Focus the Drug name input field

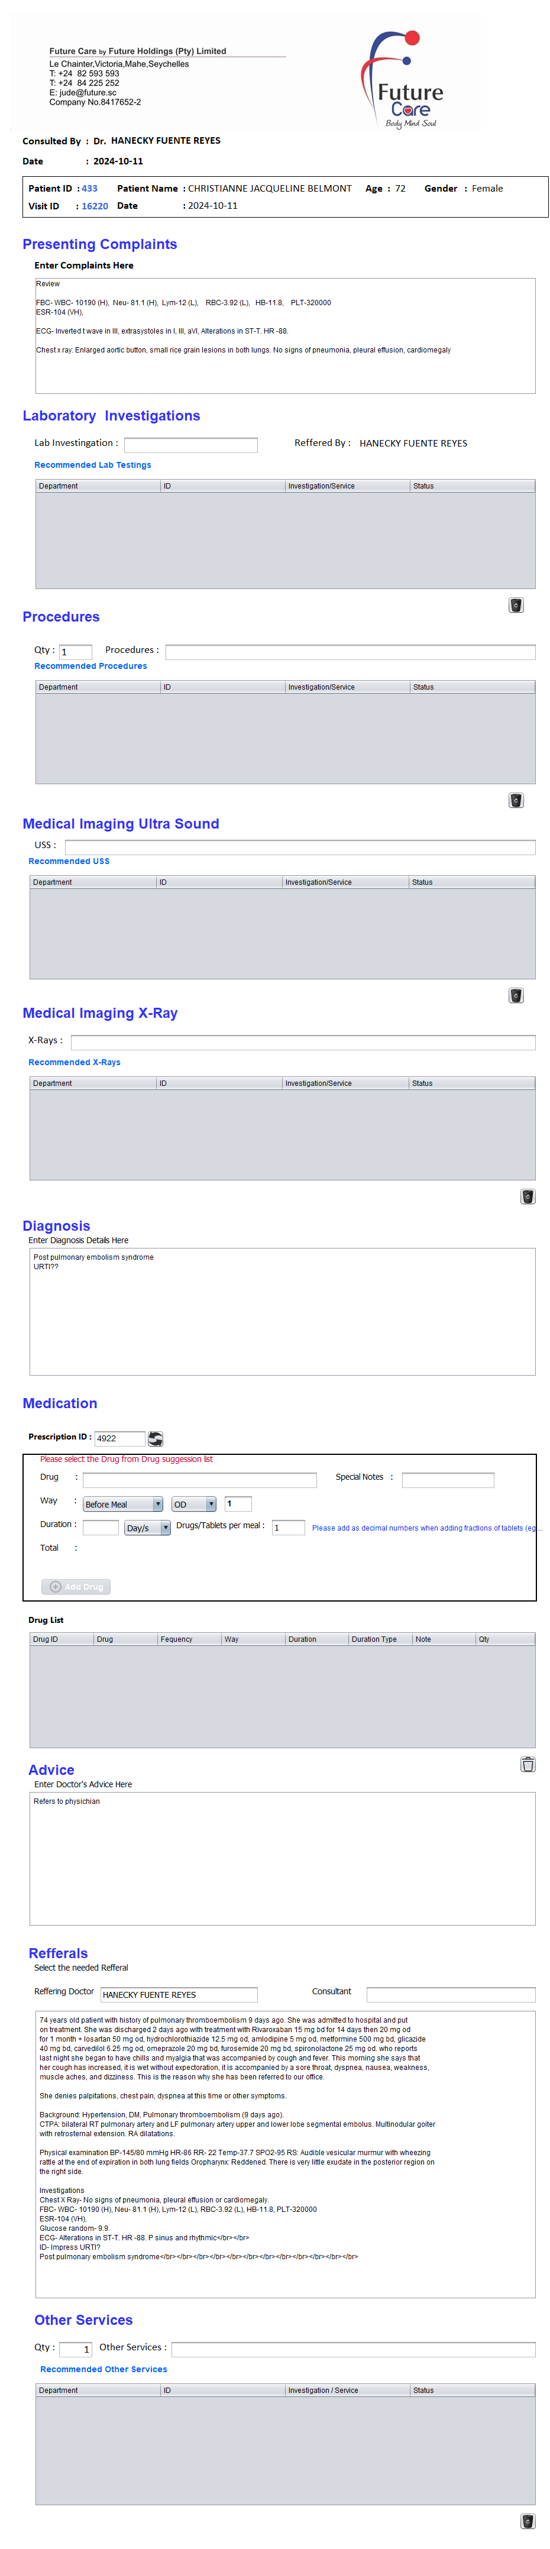point(199,1479)
